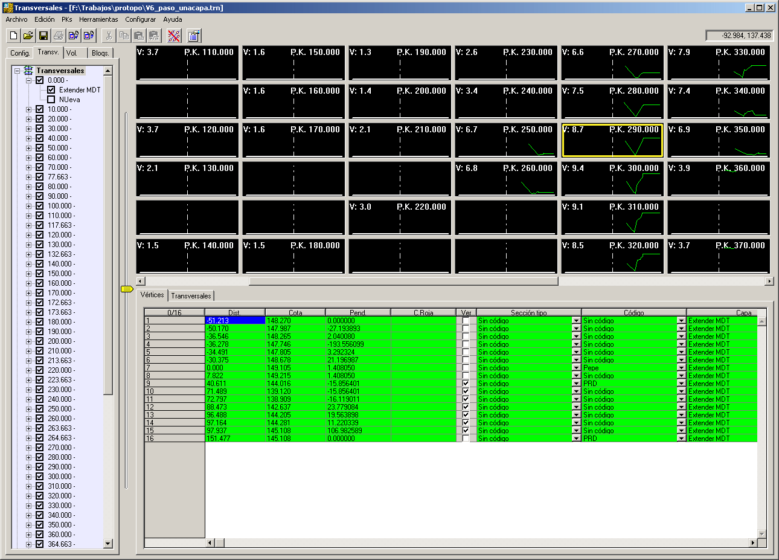Screen dimensions: 779x560
Task: Open the Sección tipo dropdown in row 16
Action: coord(576,439)
